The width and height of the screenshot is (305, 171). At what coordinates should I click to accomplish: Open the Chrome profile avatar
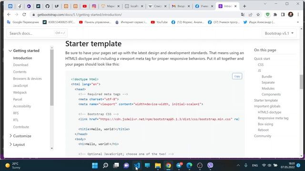pos(291,15)
